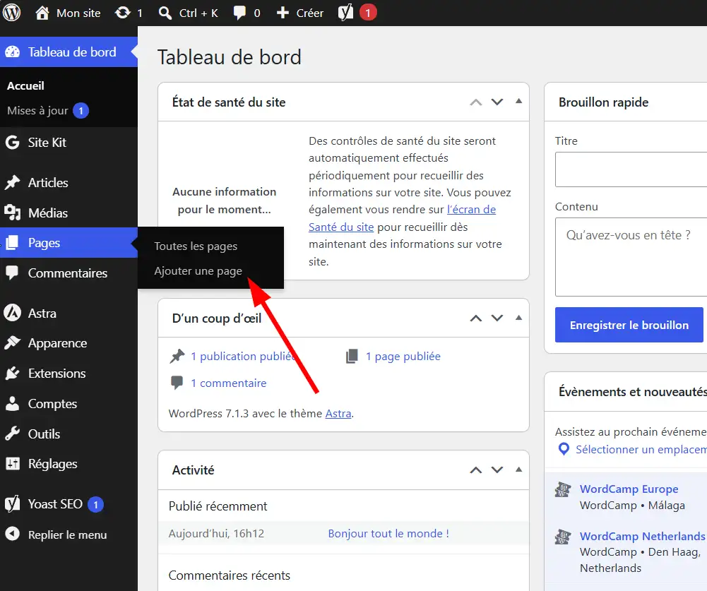The image size is (707, 591).
Task: Click Sélectionner un emplacement link
Action: tap(641, 450)
